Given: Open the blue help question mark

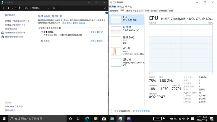Looking at the screenshot, I should coord(107,13).
